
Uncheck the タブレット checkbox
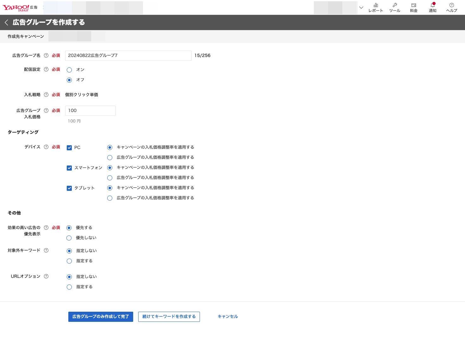click(x=69, y=188)
